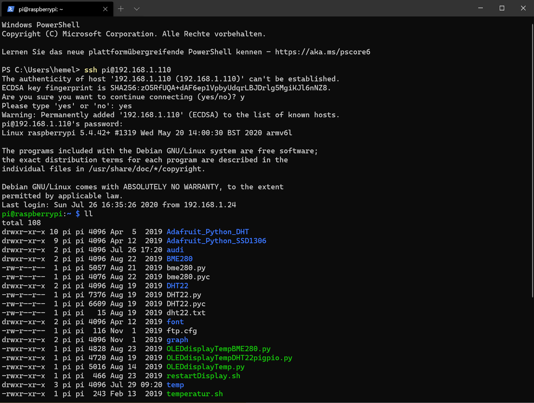Click the PS C:\Users\hemel> prompt
Image resolution: width=534 pixels, height=403 pixels.
(x=41, y=70)
